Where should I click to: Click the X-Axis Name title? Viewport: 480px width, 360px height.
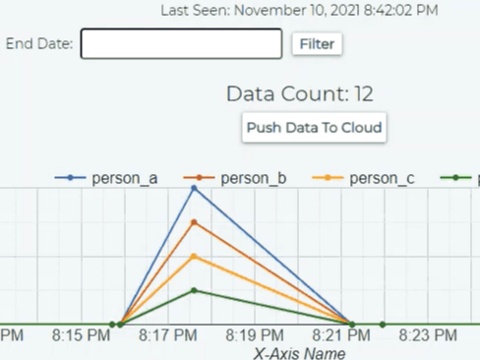(299, 353)
